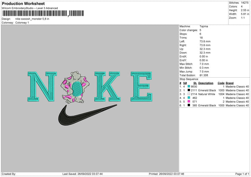Click the "Production Worksheet" title
The width and height of the screenshot is (251, 177).
(x=23, y=3)
